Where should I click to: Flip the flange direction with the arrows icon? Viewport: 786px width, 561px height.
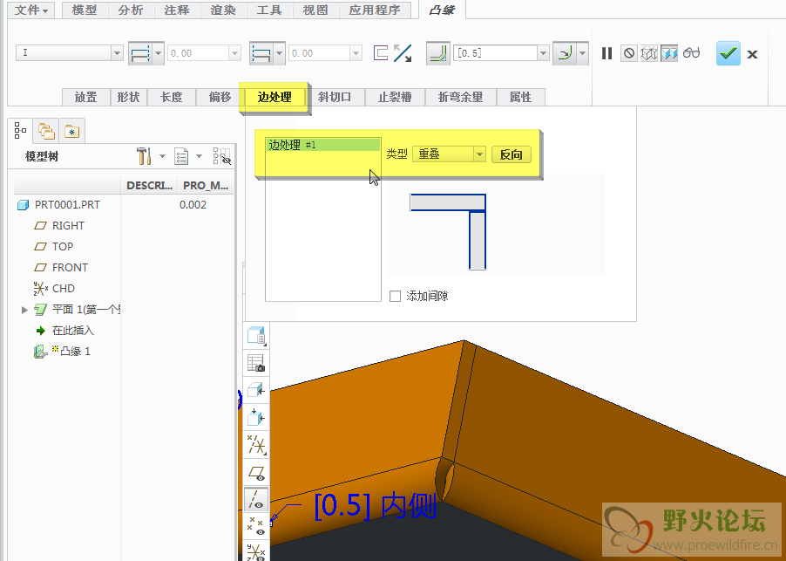403,53
